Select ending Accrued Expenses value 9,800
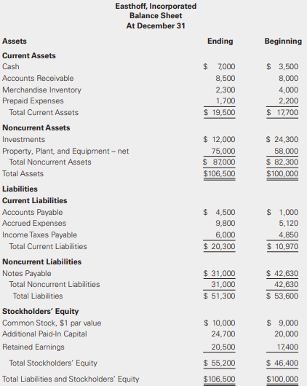307x386 pixels. [226, 224]
